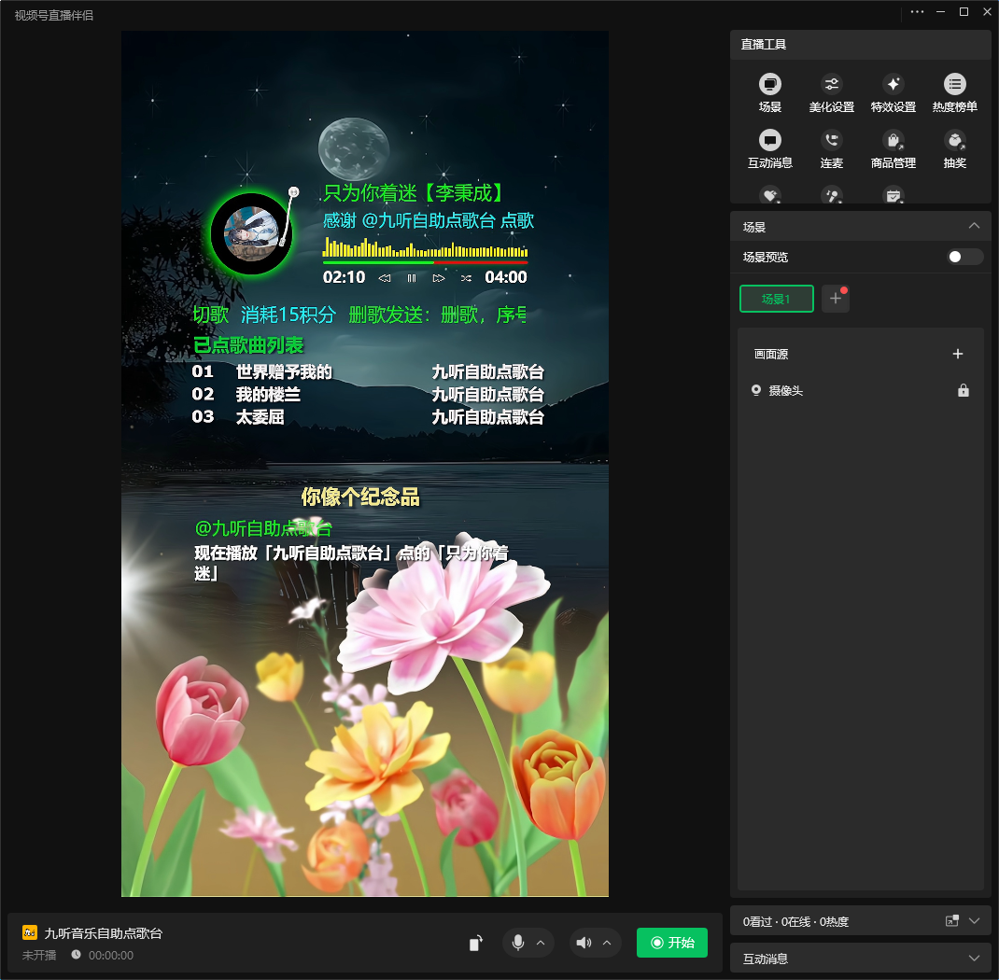The height and width of the screenshot is (980, 999).
Task: Select the 摄像头 source item
Action: 784,391
